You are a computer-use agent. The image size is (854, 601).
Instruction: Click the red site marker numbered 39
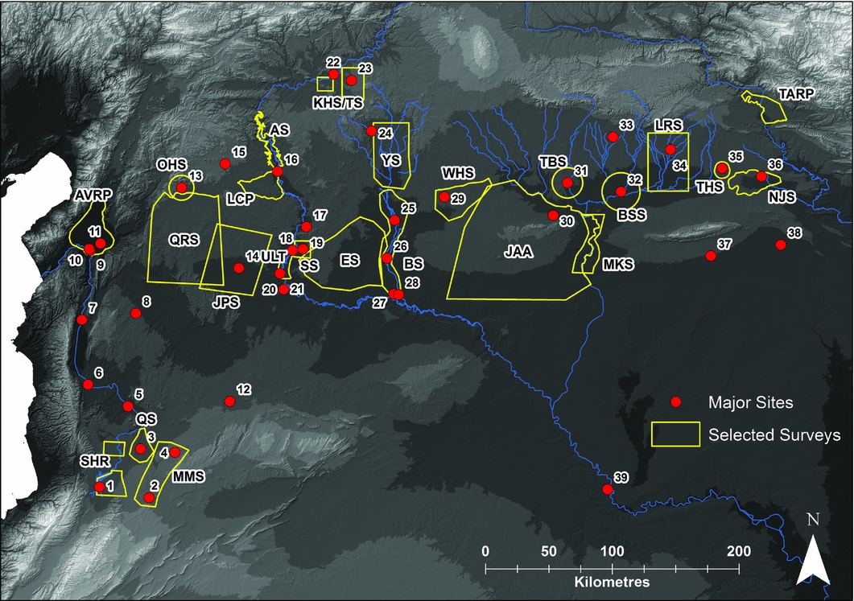pyautogui.click(x=608, y=490)
